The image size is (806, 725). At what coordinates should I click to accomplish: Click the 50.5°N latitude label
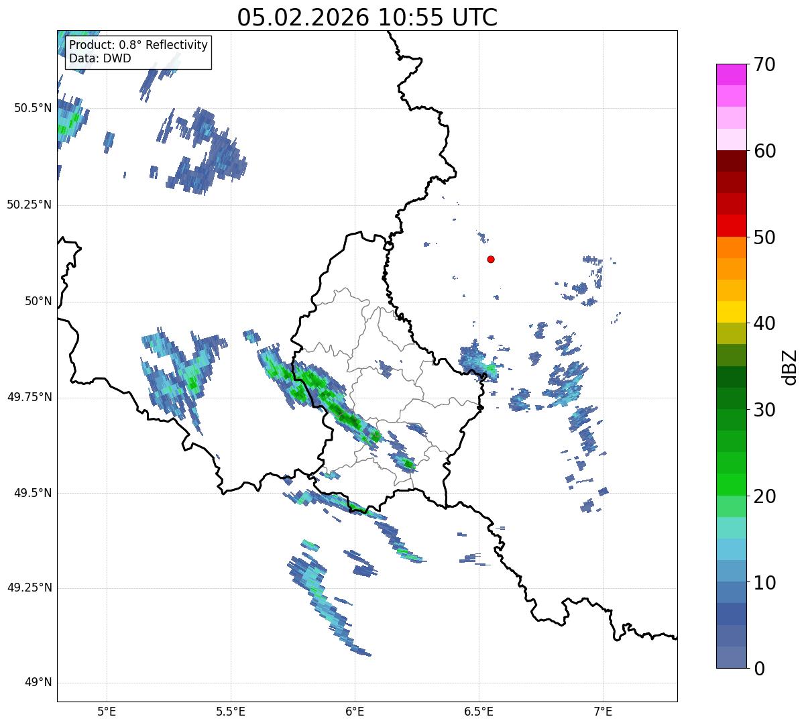(x=32, y=108)
